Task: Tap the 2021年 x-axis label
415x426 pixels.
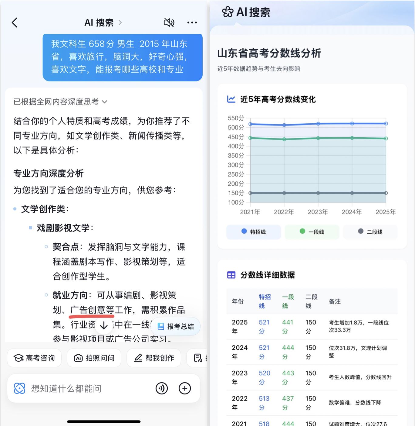Action: 250,212
